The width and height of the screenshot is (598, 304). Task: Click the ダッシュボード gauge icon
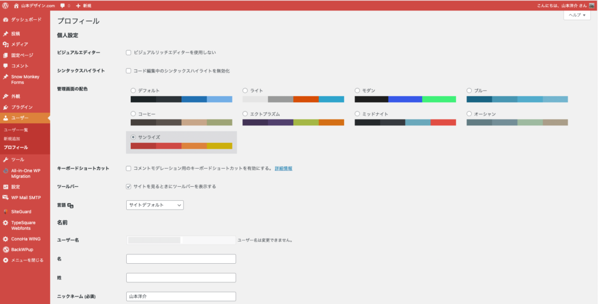[6, 19]
